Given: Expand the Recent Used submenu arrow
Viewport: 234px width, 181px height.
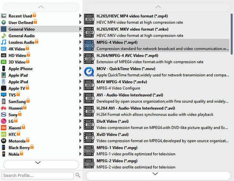Looking at the screenshot, I should coord(80,16).
